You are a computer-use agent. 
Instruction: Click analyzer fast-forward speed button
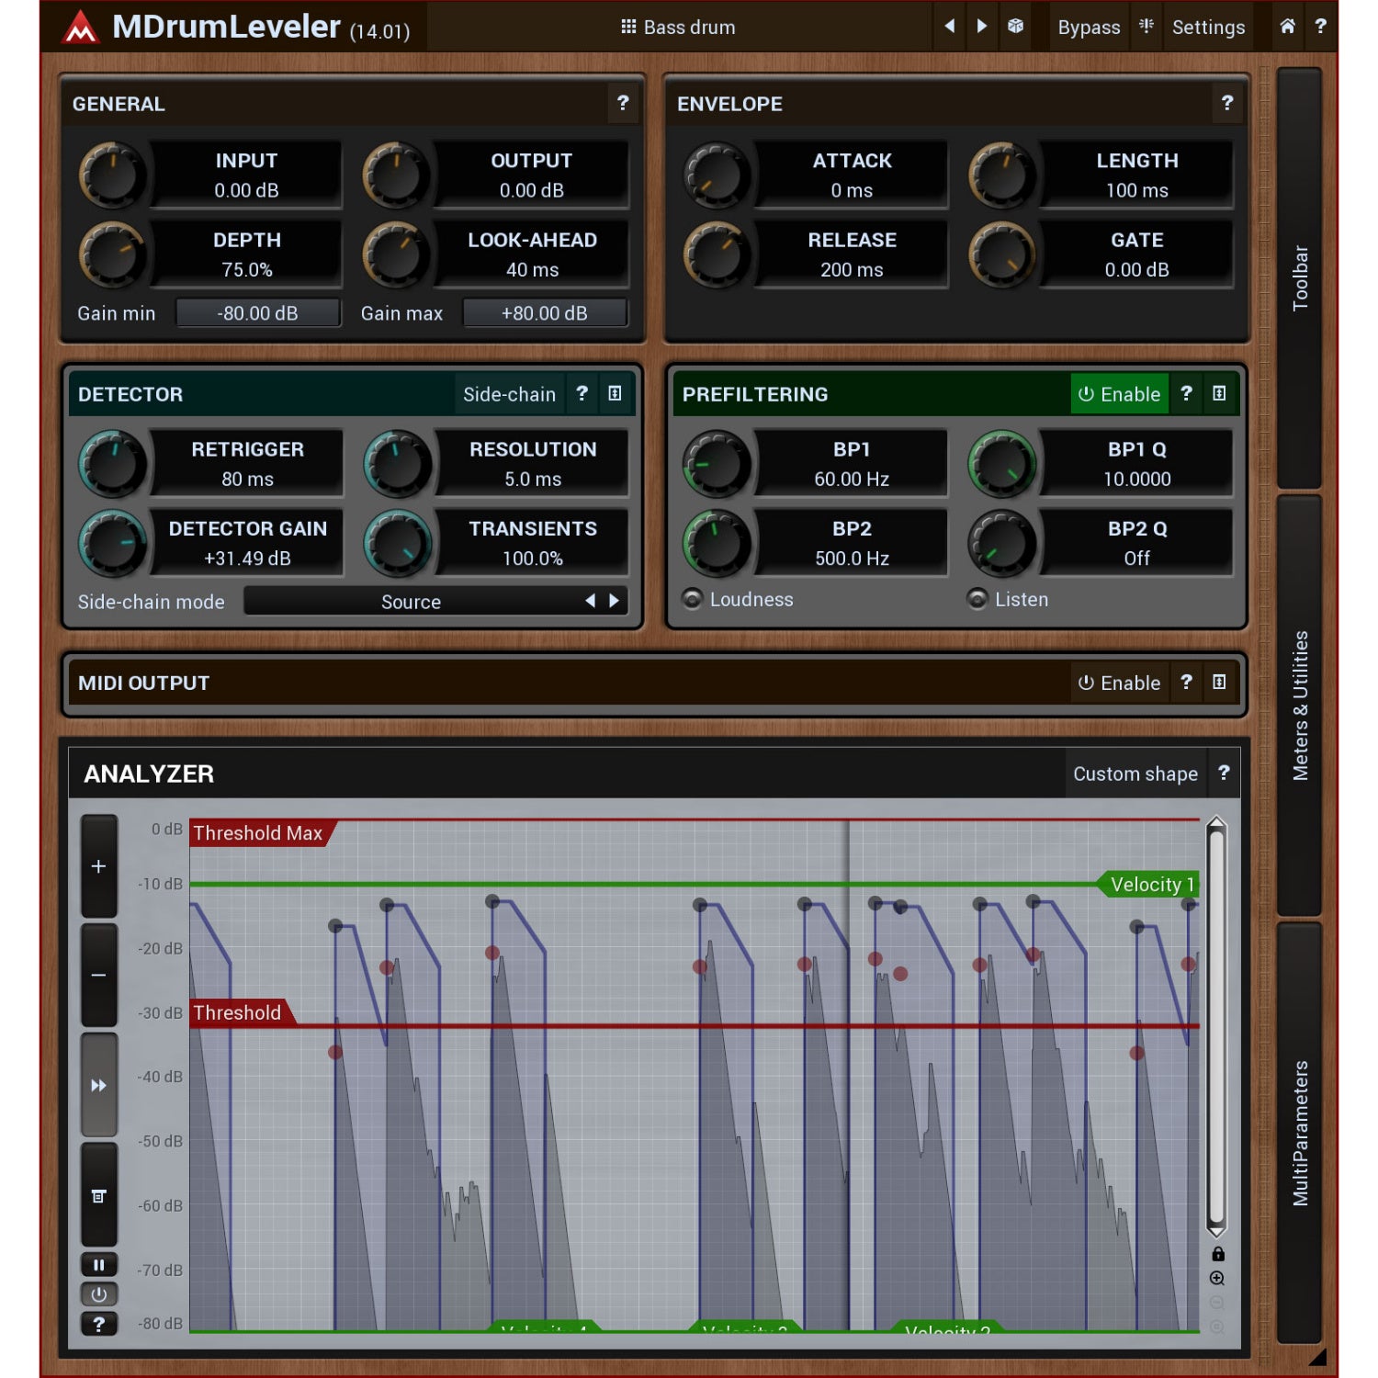point(99,1085)
